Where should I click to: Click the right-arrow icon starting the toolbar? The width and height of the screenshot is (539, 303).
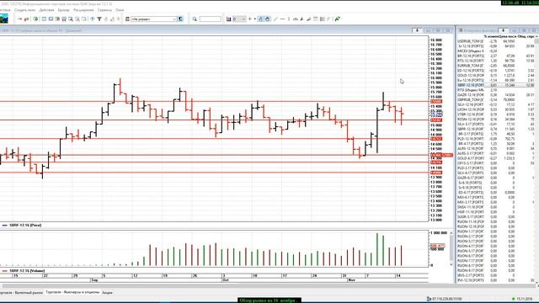coord(19,19)
